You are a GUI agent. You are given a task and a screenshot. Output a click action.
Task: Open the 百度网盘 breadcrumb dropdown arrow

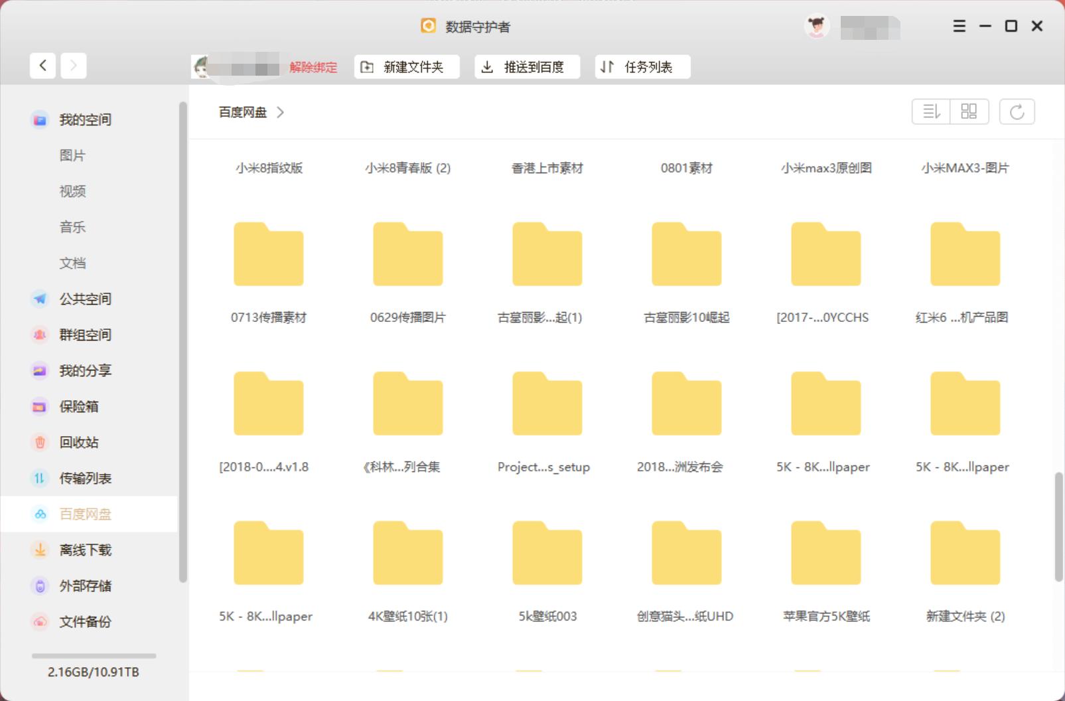pyautogui.click(x=281, y=112)
